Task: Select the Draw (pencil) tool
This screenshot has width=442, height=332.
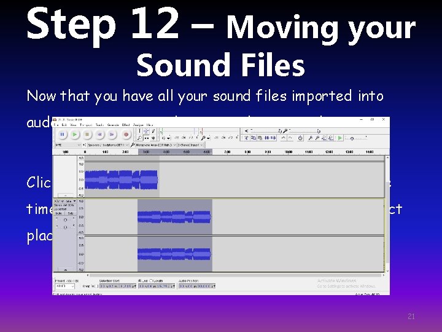Action: (153, 131)
